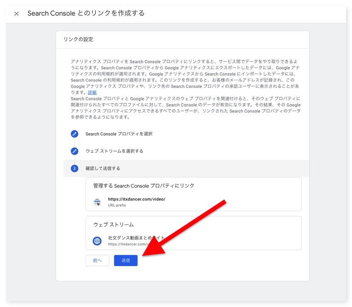Click the step 3 number circle

tap(75, 168)
